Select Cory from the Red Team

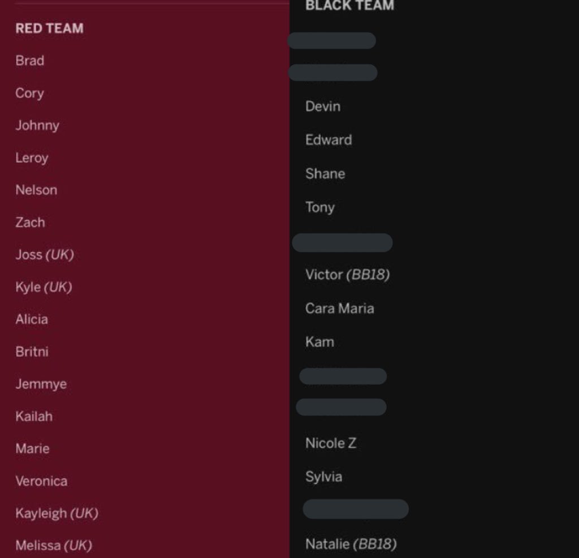pyautogui.click(x=29, y=93)
